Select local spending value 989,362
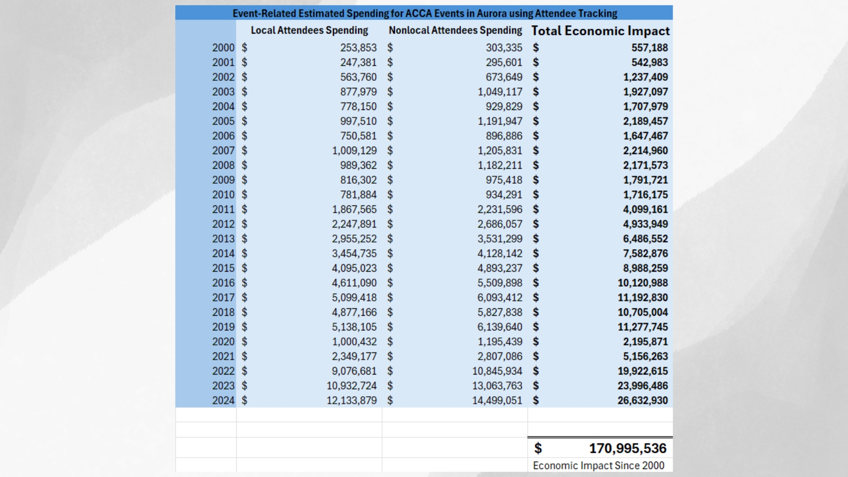Screen dimensions: 848x477 (358, 165)
